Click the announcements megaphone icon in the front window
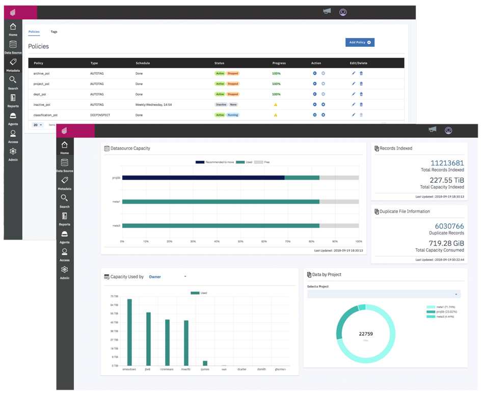This screenshot has height=396, width=484. point(432,130)
